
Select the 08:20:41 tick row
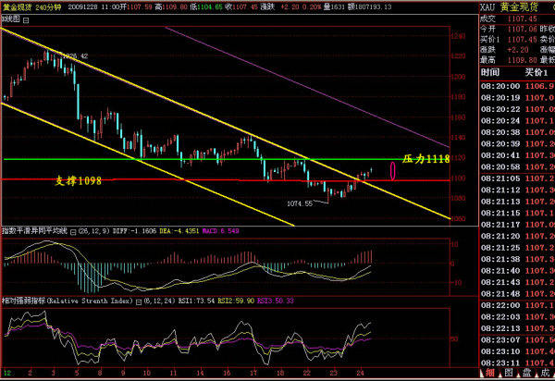pyautogui.click(x=517, y=155)
